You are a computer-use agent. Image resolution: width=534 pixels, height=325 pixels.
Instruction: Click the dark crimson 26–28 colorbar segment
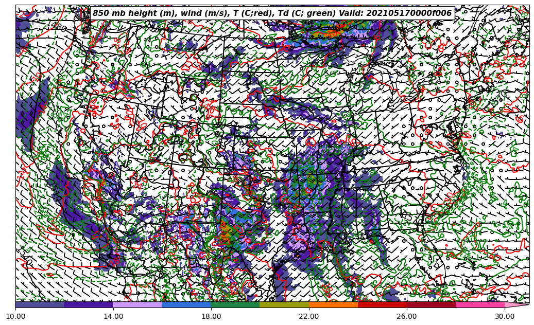[431, 304]
